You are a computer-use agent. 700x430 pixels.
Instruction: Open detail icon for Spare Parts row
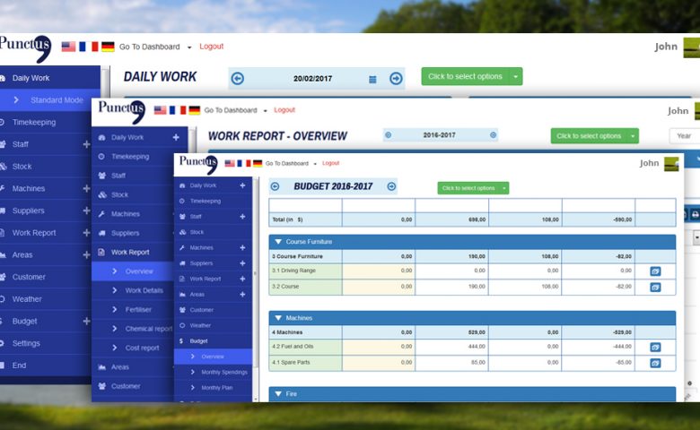click(x=655, y=363)
